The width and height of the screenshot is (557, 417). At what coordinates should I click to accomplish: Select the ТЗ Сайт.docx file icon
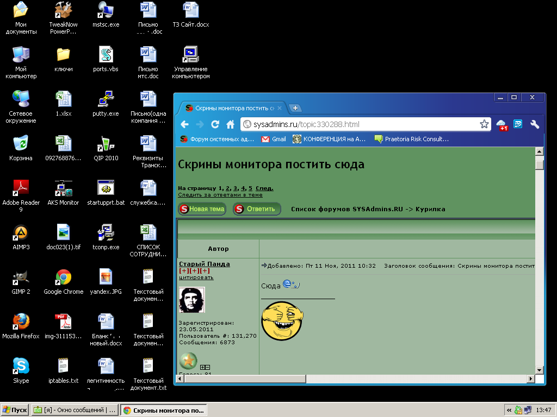pos(191,15)
